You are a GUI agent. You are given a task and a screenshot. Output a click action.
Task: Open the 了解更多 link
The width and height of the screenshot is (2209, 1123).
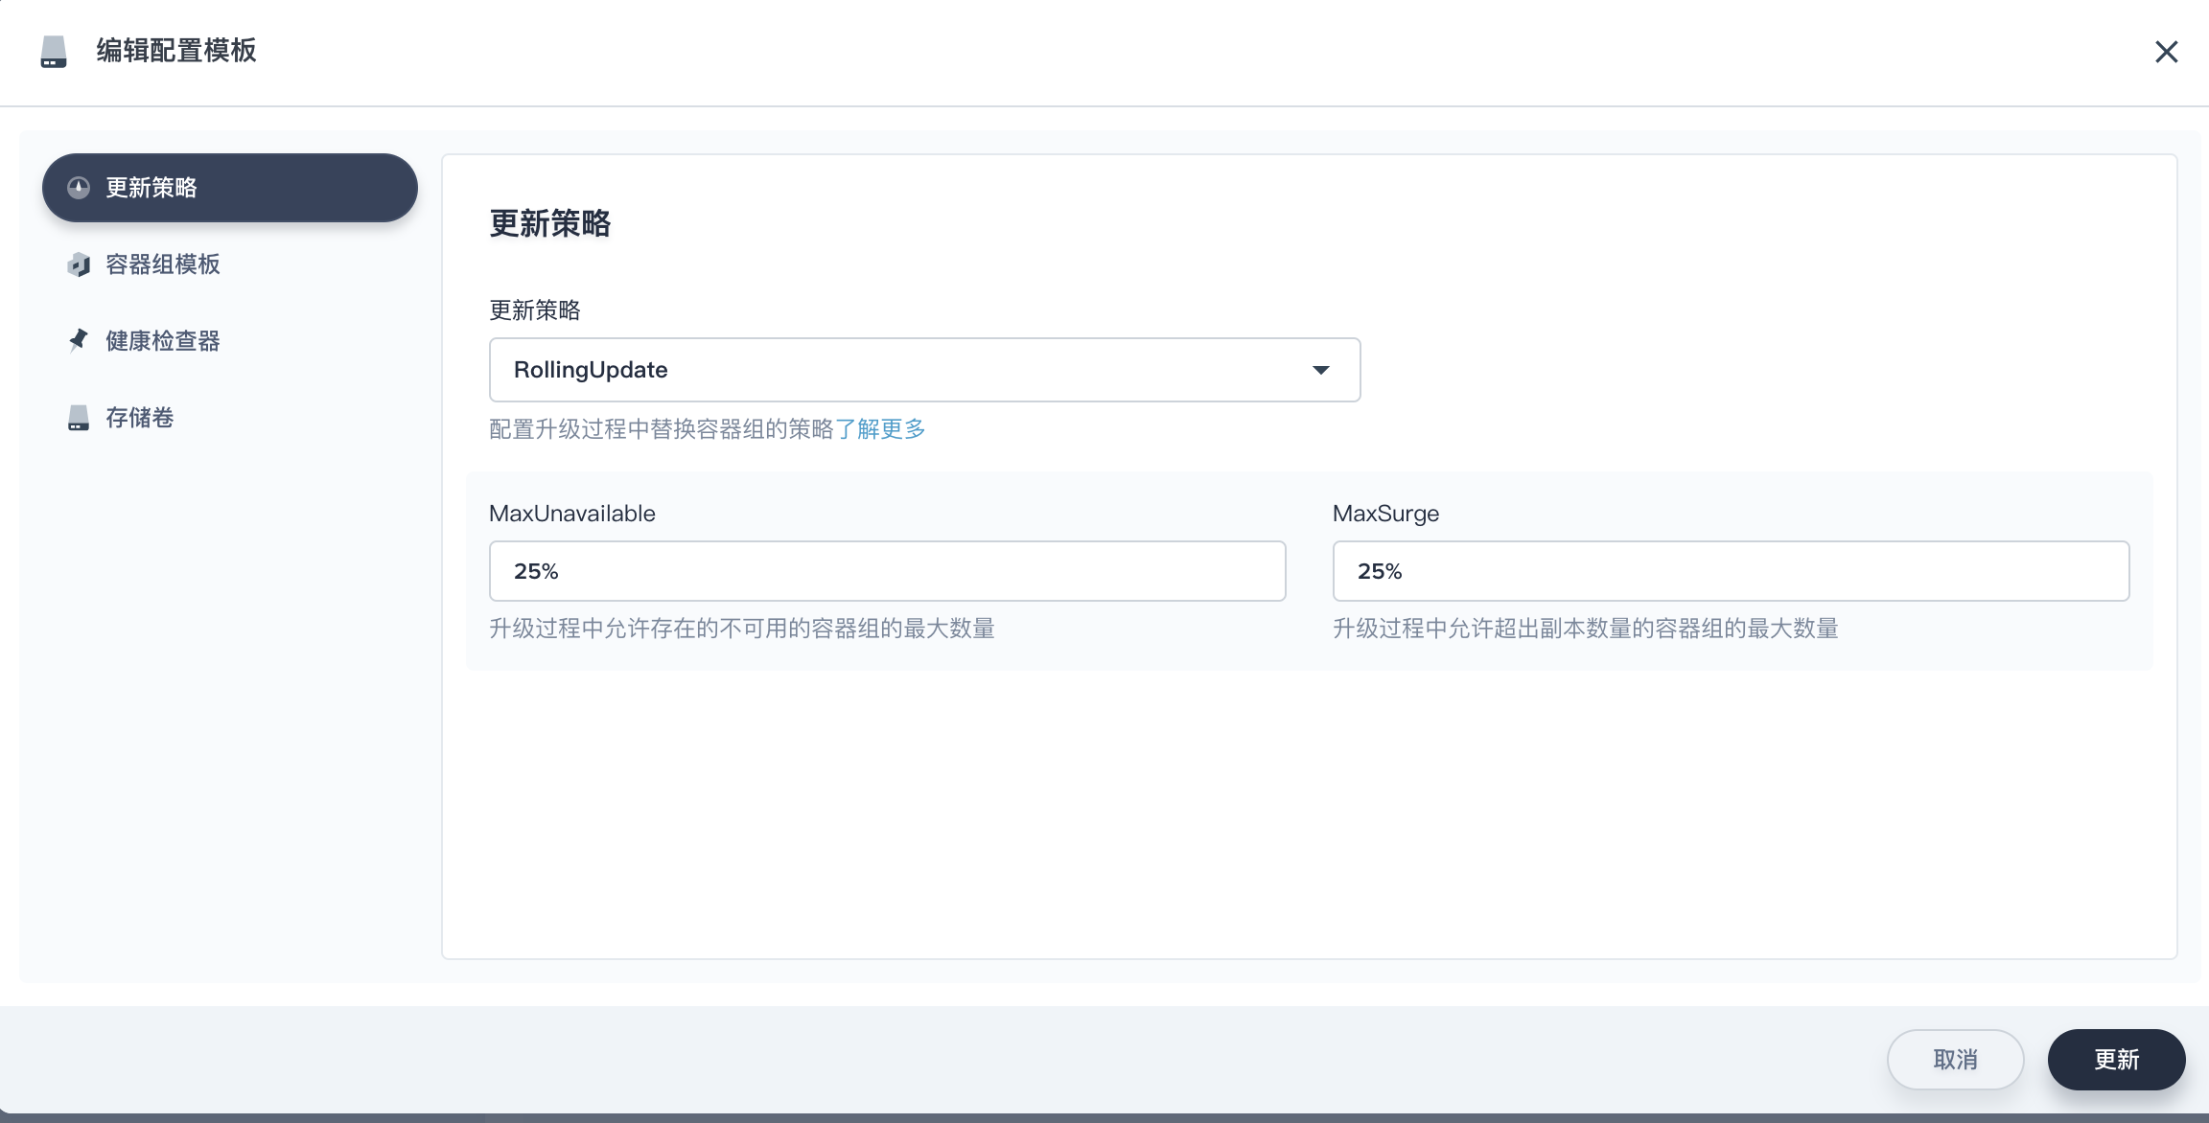pos(880,429)
